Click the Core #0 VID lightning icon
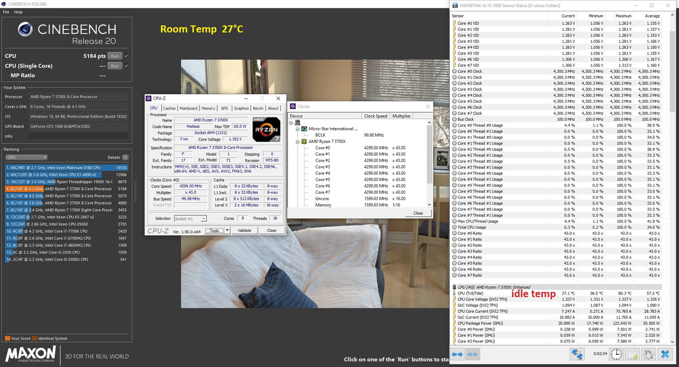 pos(455,23)
